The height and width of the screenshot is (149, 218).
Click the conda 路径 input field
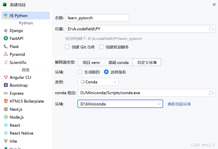(x=146, y=93)
